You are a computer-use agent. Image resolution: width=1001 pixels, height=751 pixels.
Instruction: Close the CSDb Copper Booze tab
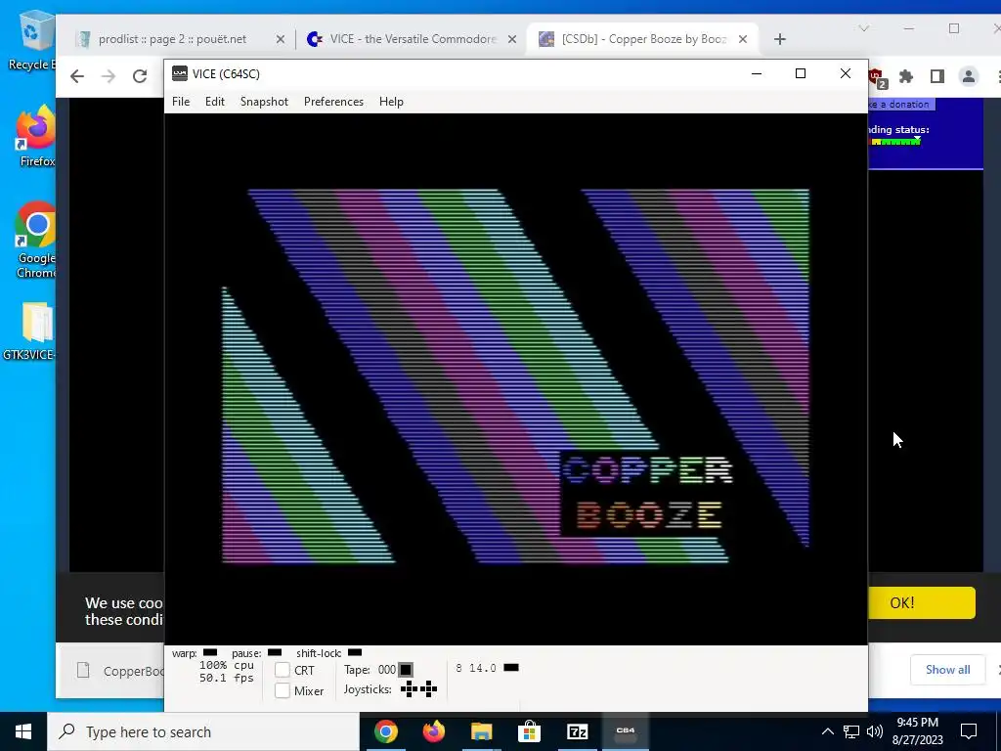coord(743,39)
